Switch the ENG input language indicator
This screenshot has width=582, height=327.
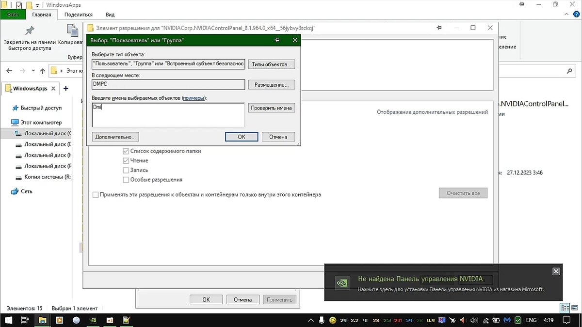tap(532, 320)
